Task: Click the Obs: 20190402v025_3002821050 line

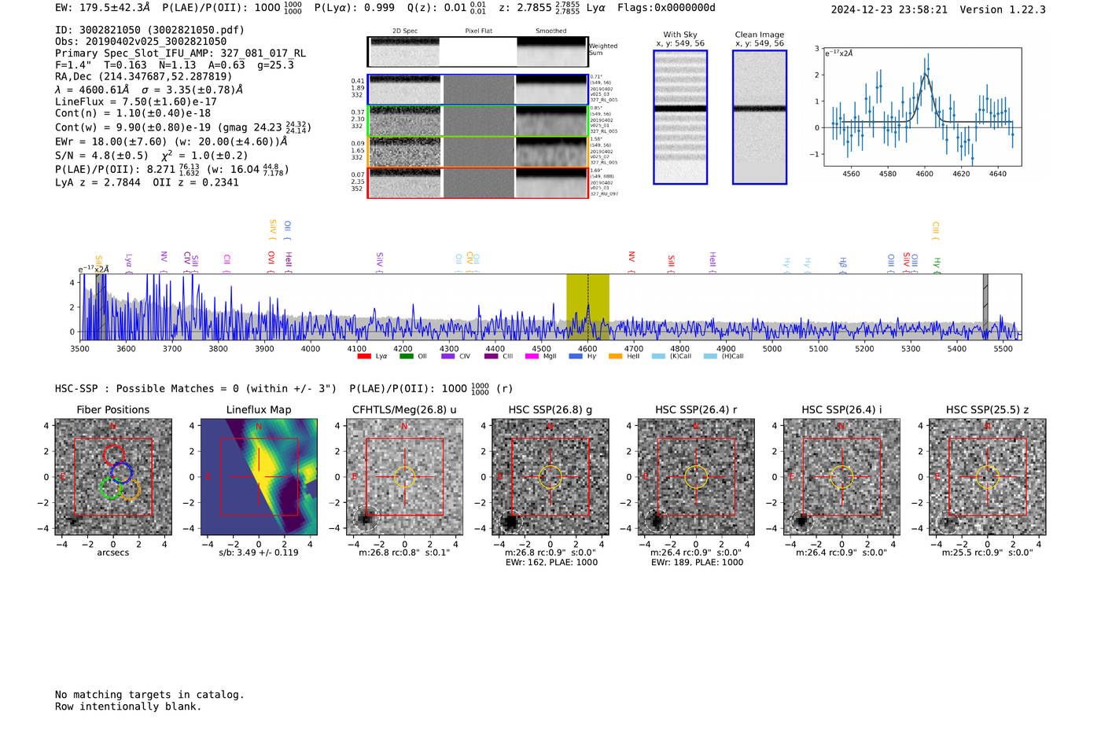Action: [x=141, y=41]
